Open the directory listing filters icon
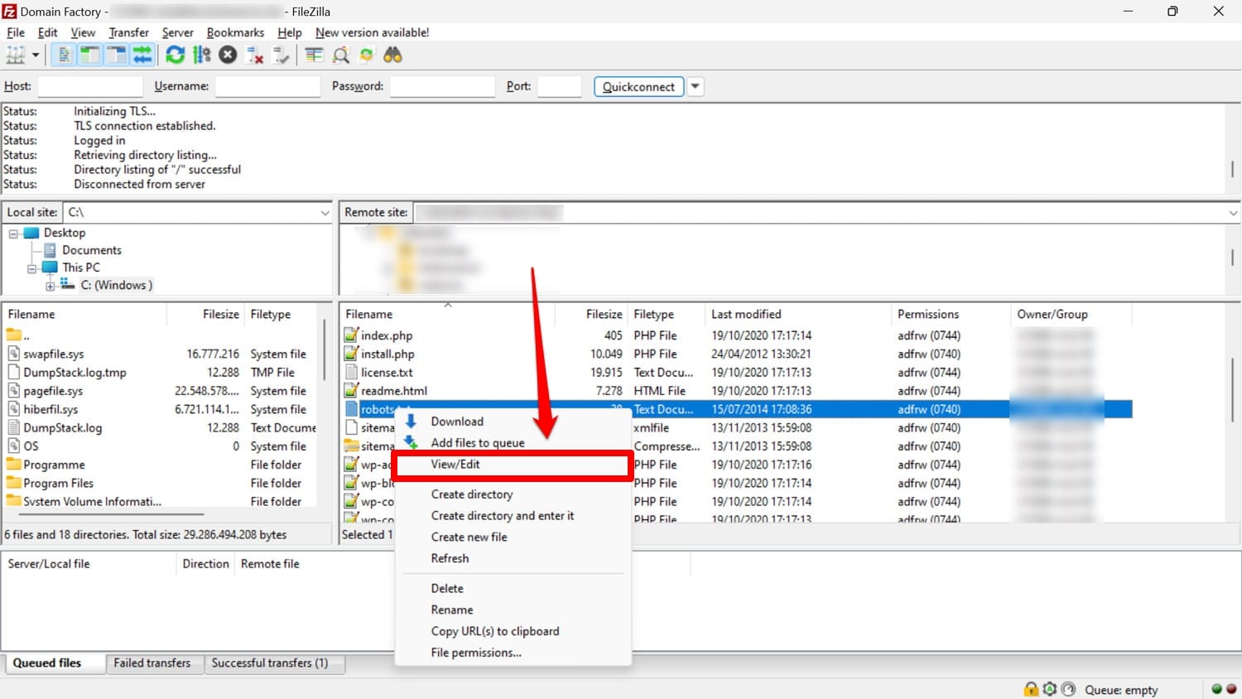1242x699 pixels. 314,55
